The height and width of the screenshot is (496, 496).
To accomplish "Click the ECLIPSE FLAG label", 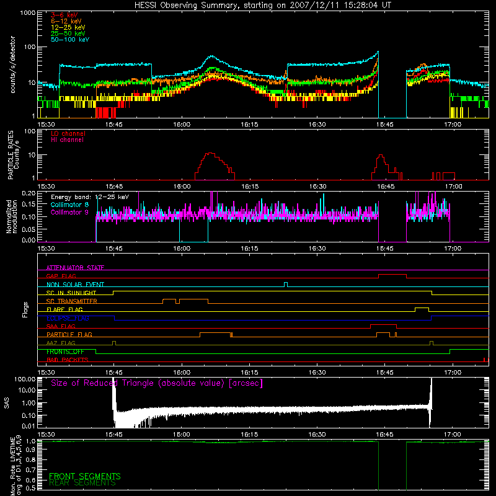I will pos(68,318).
